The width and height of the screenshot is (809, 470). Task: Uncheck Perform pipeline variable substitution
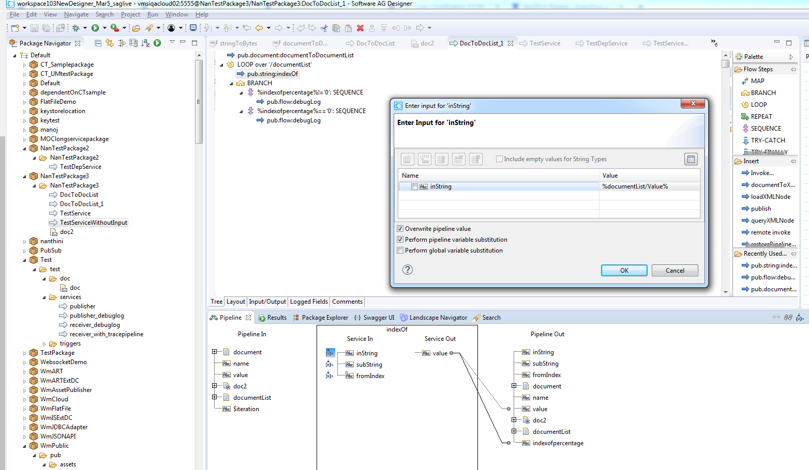(400, 240)
